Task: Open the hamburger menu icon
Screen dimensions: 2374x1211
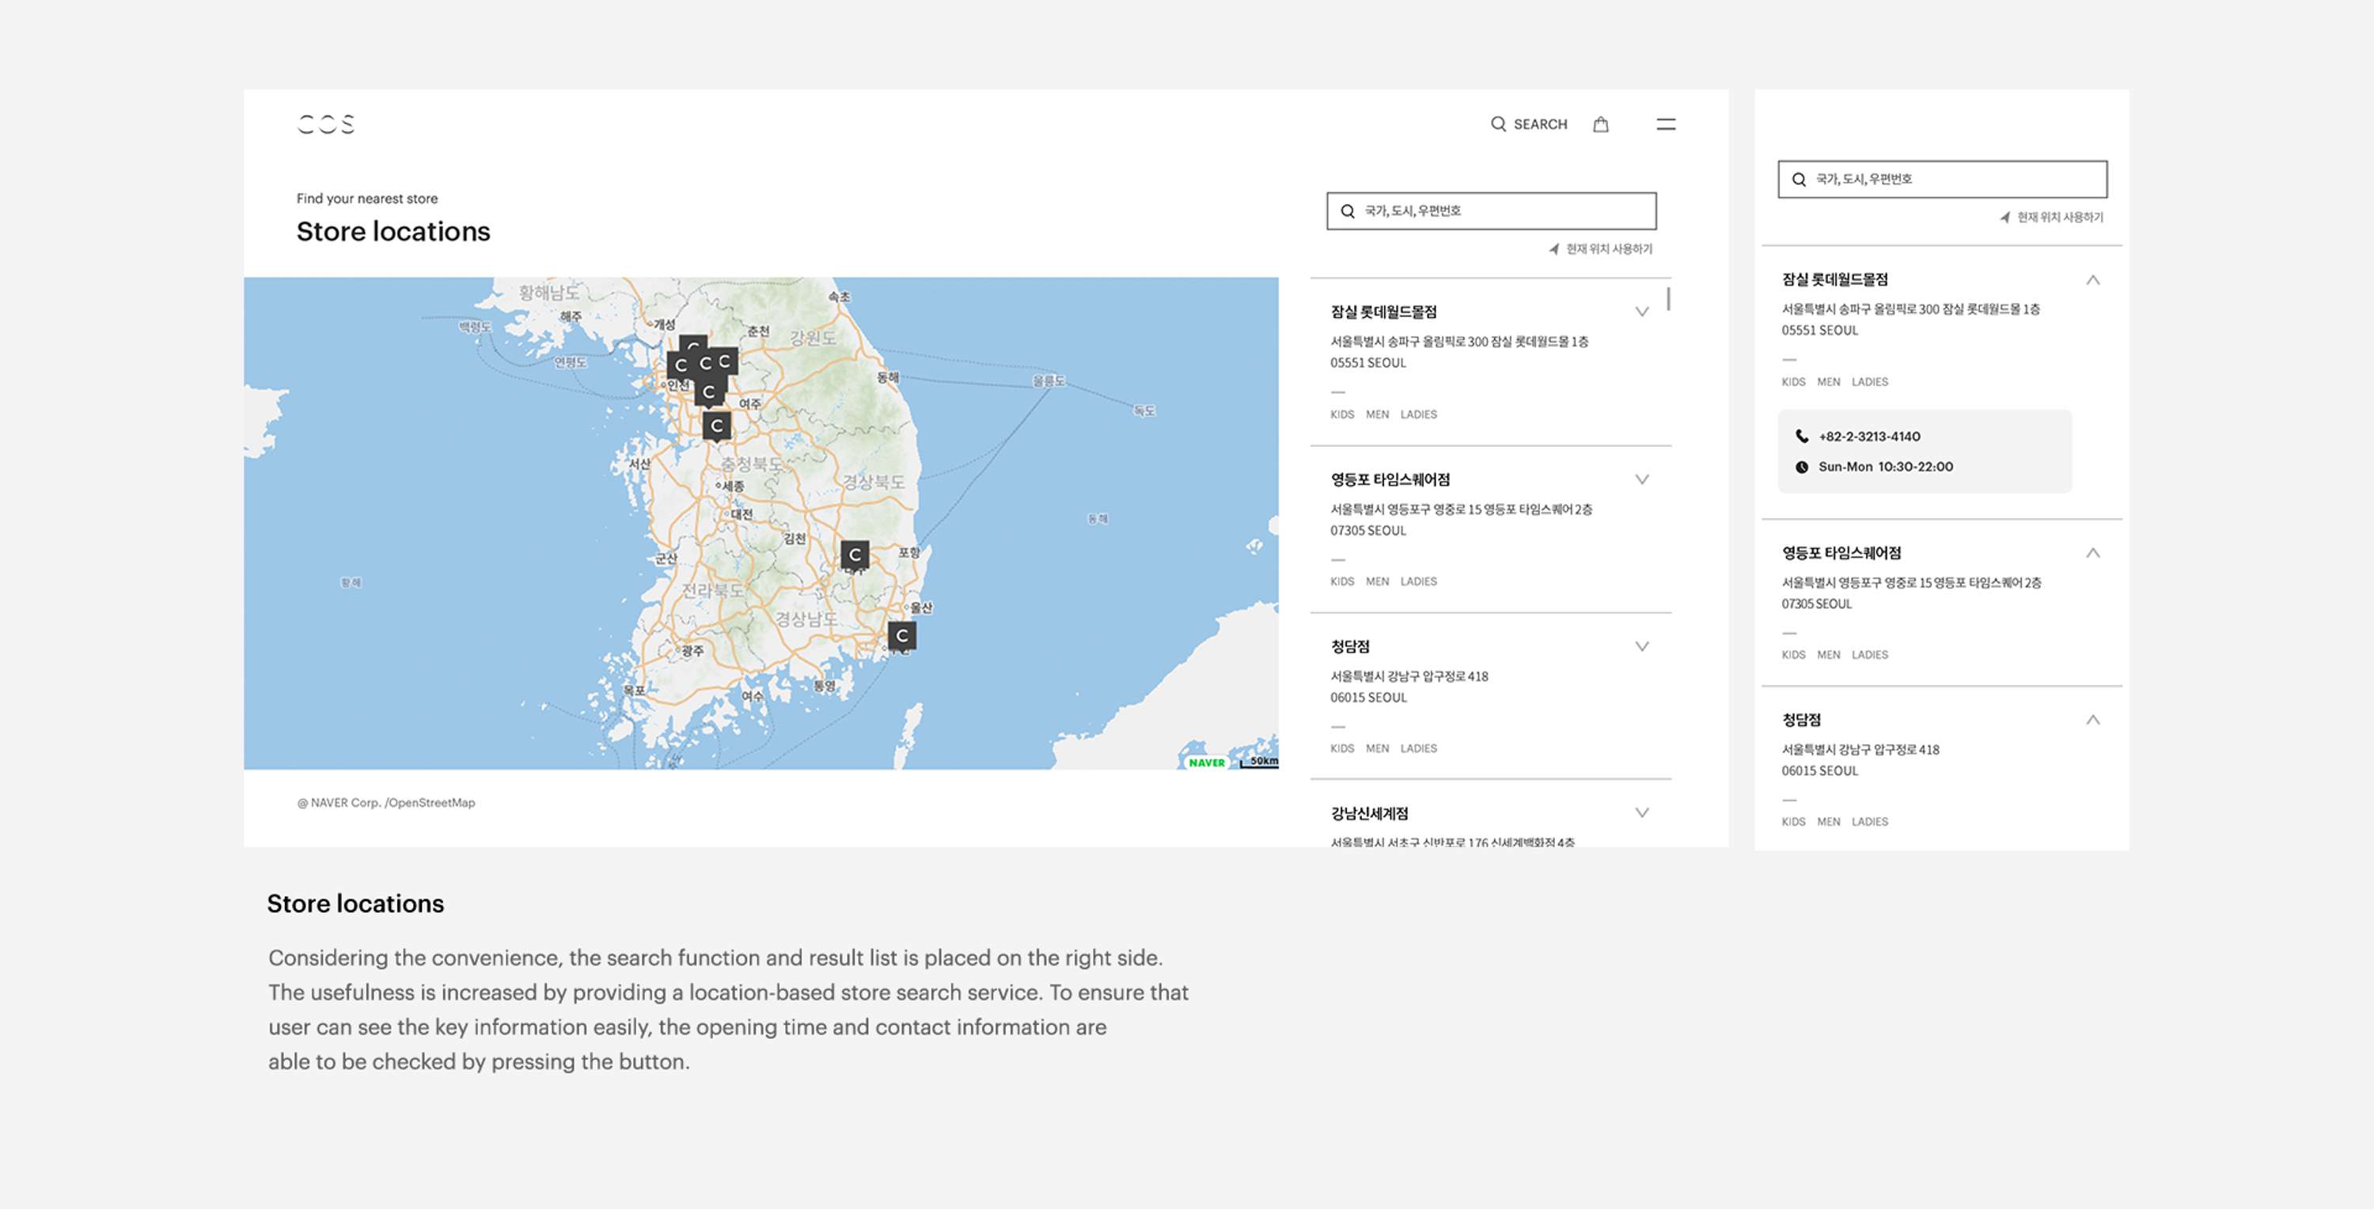Action: 1665,124
